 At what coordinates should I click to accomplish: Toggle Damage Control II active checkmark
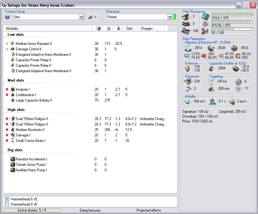(7, 49)
